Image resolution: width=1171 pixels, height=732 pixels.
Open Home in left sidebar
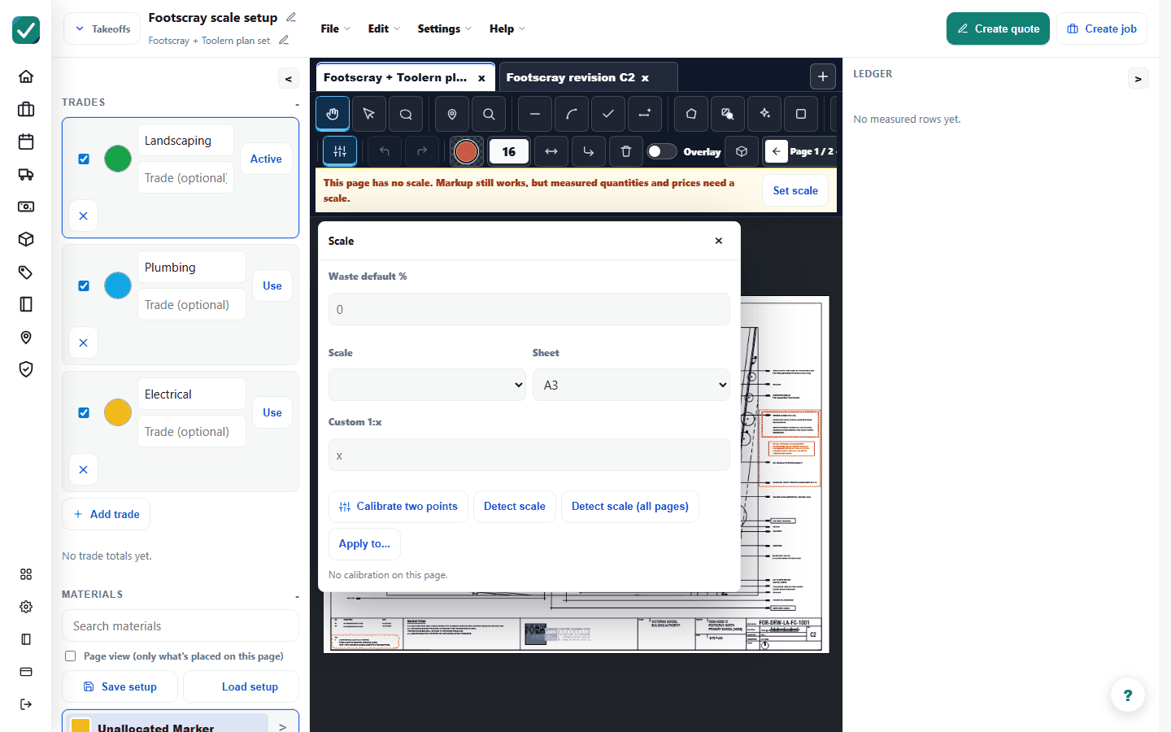(26, 76)
